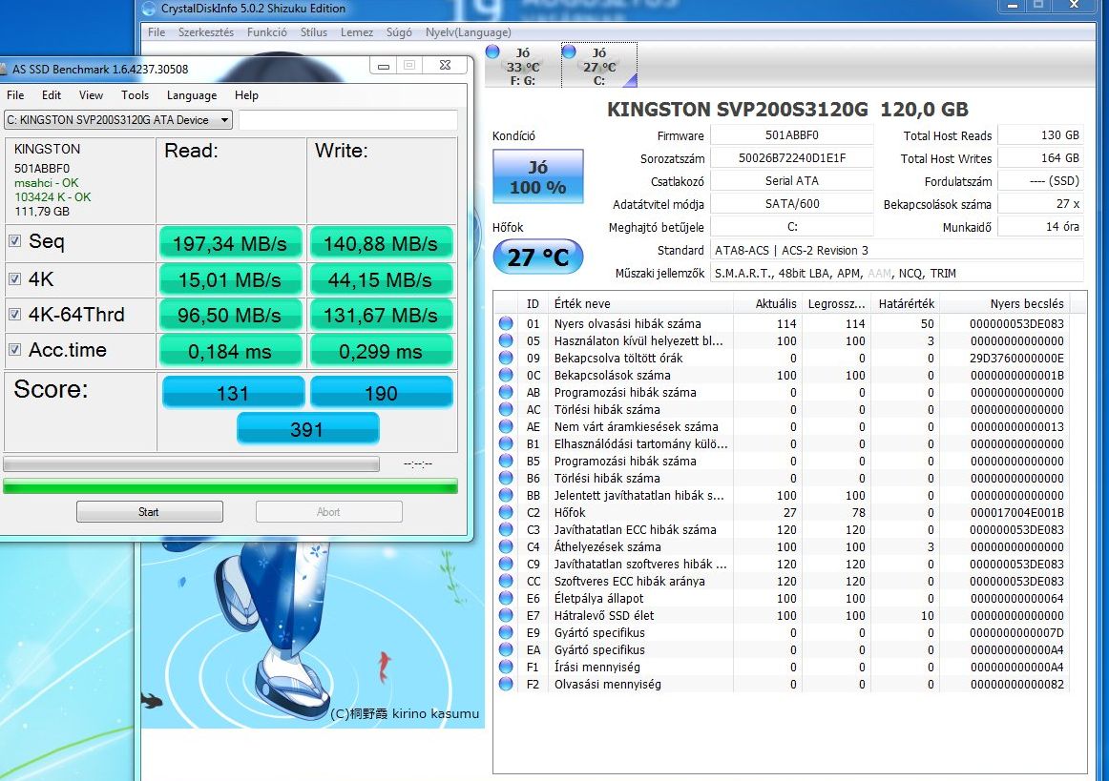Toggle the 4K-64Thrd test checkbox
Image resolution: width=1109 pixels, height=781 pixels.
click(14, 314)
